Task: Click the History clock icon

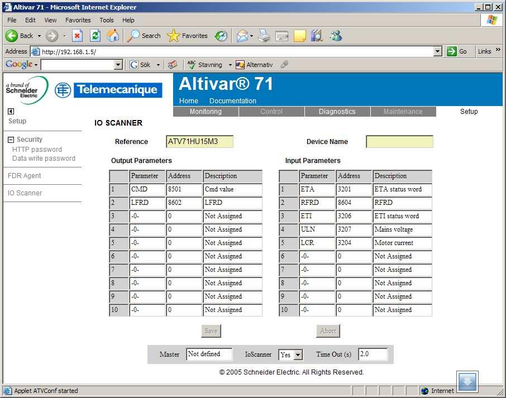Action: (221, 36)
